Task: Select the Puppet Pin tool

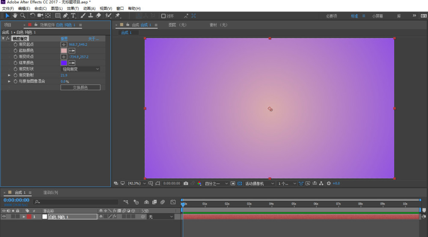Action: pos(117,16)
